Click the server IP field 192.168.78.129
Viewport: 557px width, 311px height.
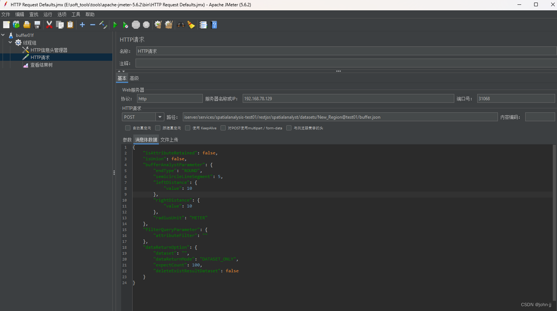pyautogui.click(x=348, y=98)
